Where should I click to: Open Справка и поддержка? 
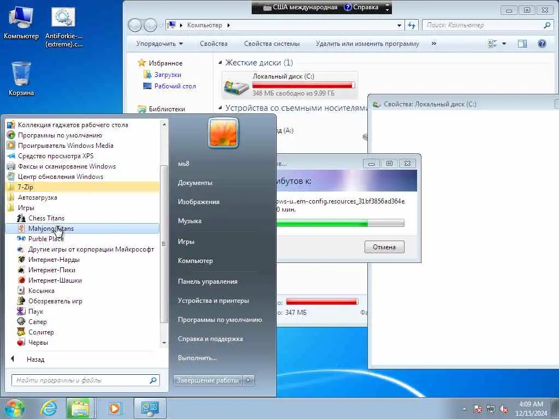[210, 339]
